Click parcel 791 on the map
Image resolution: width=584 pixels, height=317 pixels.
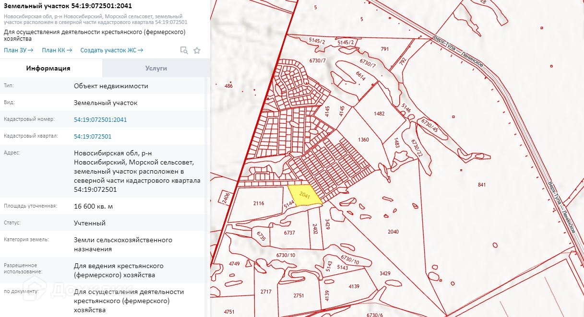pos(384,49)
